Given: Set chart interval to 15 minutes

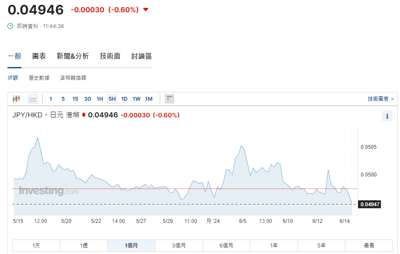Looking at the screenshot, I should point(75,99).
